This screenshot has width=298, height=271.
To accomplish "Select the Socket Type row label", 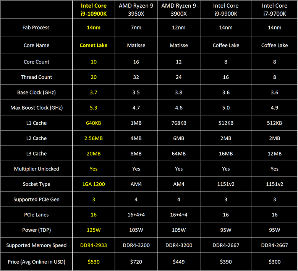I will coord(37,184).
